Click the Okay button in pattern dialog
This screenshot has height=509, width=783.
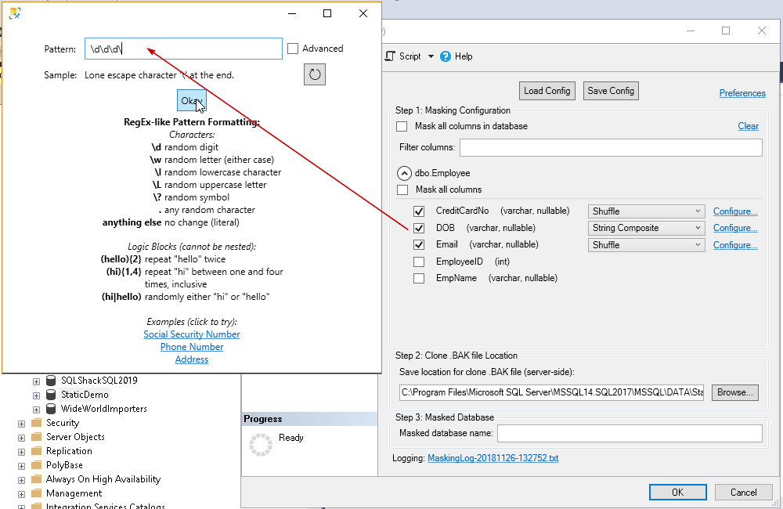(x=192, y=101)
